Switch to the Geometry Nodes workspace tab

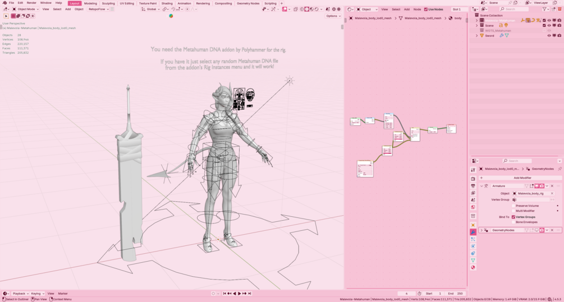point(248,3)
